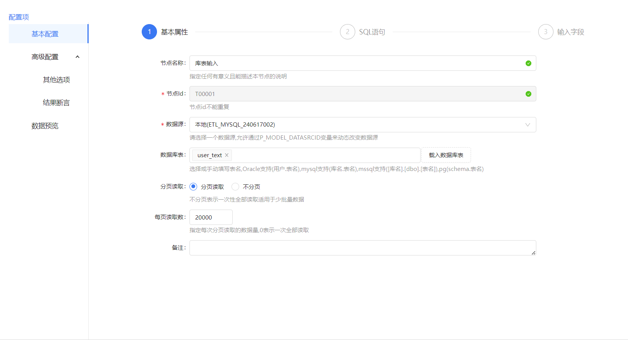Click the step 3 circle icon

pyautogui.click(x=546, y=32)
